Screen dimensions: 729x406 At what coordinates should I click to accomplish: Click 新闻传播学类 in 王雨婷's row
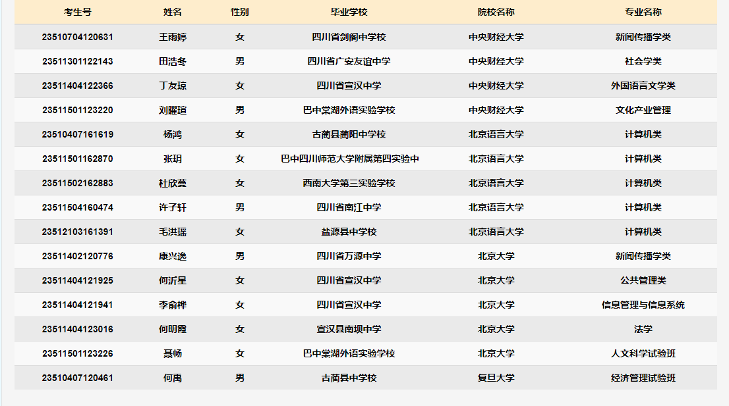[x=643, y=37]
